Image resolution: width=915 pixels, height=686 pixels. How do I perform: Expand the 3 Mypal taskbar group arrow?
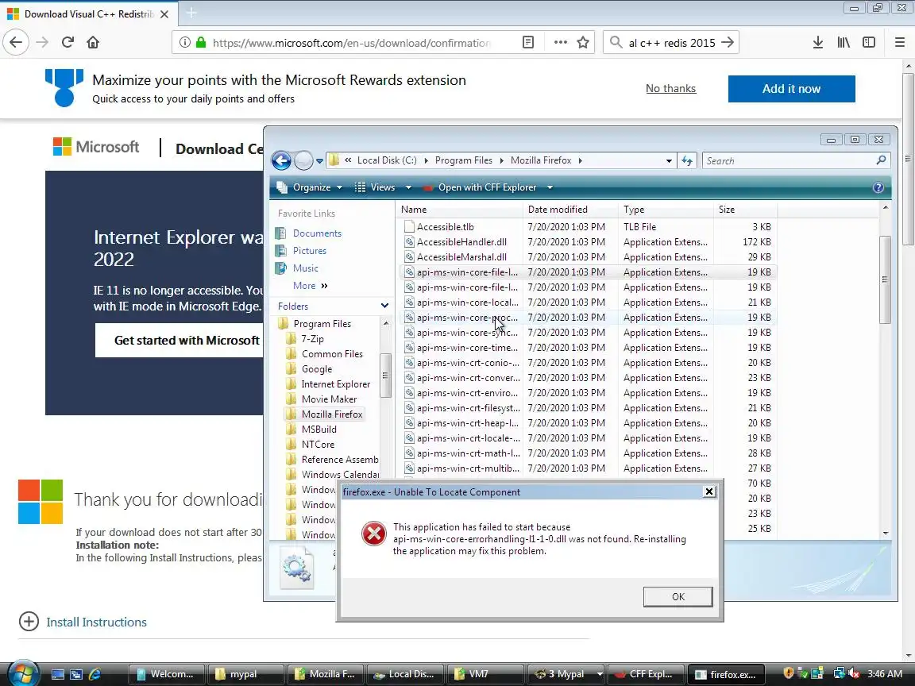(600, 674)
